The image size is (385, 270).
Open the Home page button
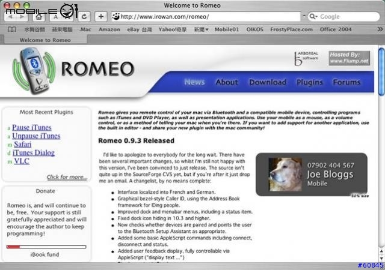[38, 17]
